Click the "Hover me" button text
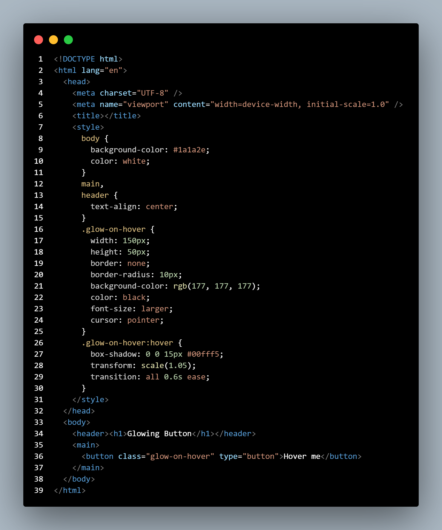Viewport: 442px width, 530px height. tap(302, 457)
